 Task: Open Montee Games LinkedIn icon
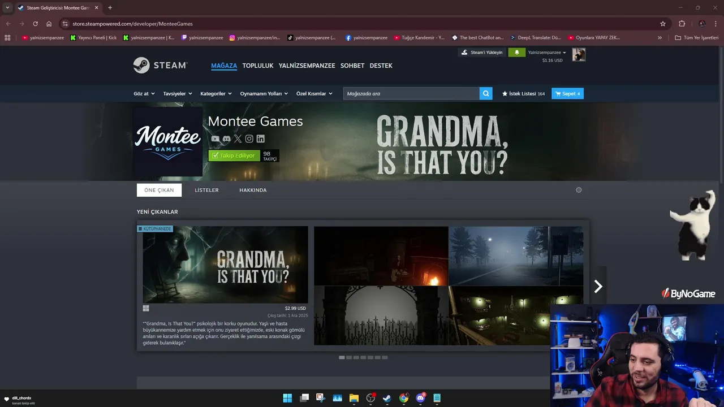point(261,138)
